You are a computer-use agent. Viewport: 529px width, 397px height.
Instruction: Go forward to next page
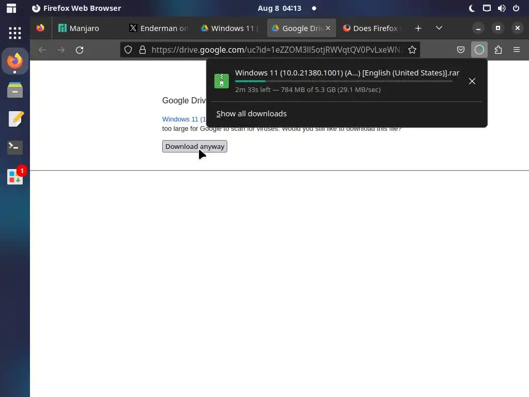[x=61, y=50]
